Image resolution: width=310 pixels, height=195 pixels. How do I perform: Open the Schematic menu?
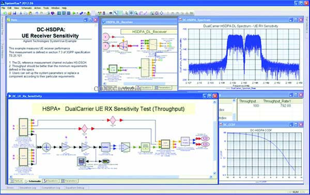(x=26, y=8)
